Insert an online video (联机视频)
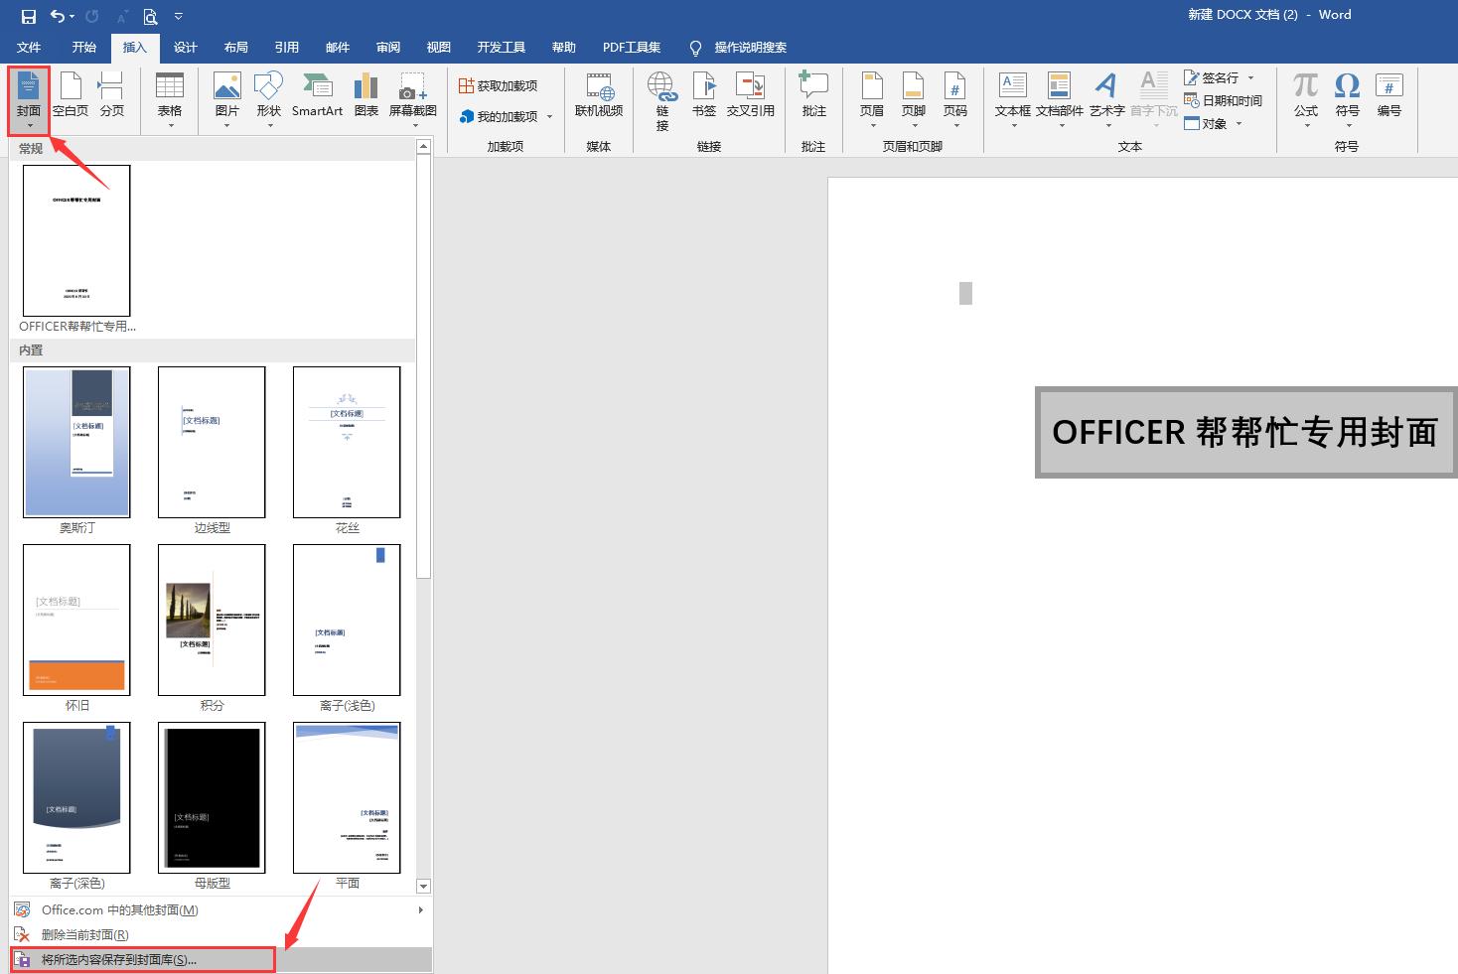Viewport: 1458px width, 974px height. point(598,95)
